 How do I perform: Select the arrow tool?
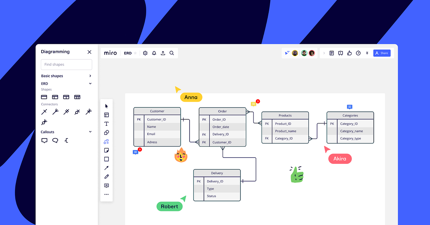106,168
